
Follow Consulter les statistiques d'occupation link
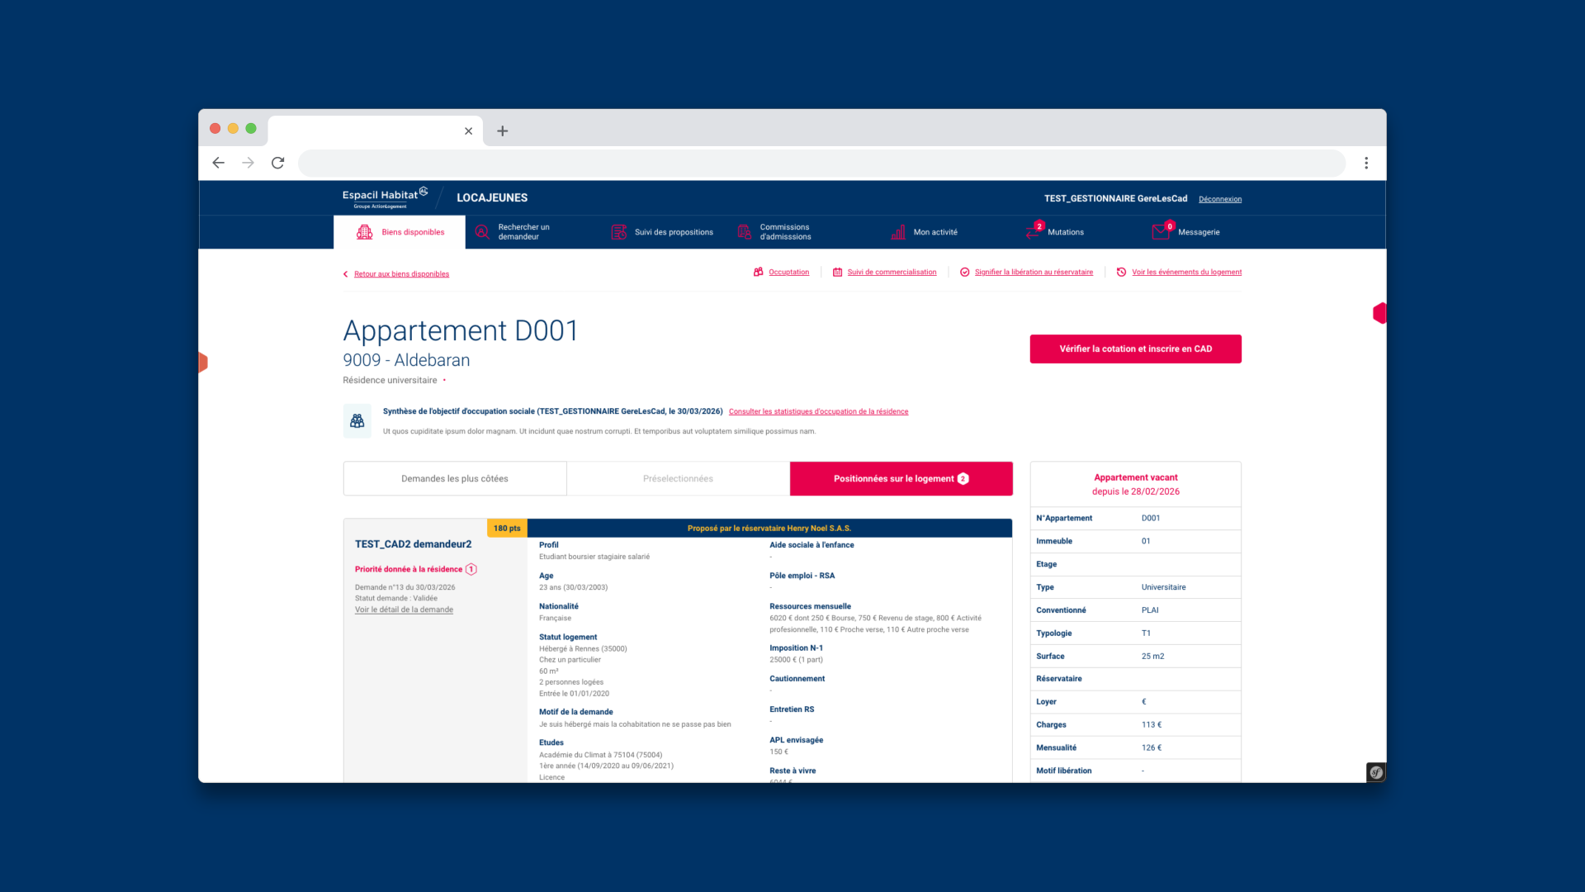pos(818,411)
